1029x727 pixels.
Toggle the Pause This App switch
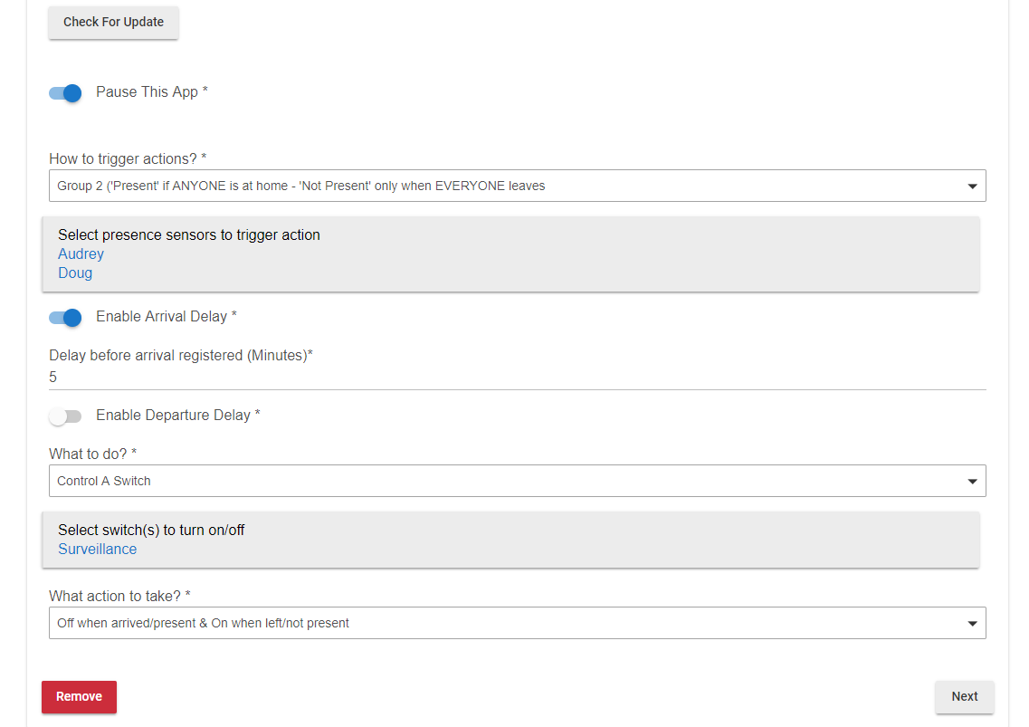click(x=66, y=92)
